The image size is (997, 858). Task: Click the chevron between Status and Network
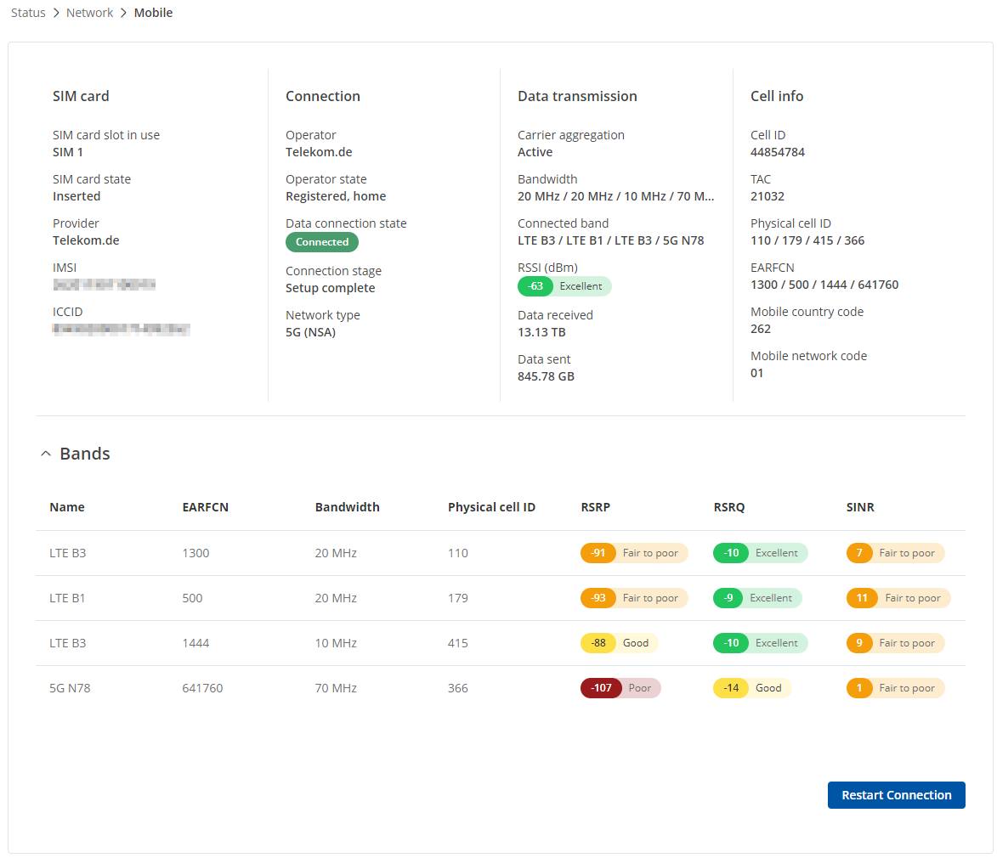tap(56, 14)
